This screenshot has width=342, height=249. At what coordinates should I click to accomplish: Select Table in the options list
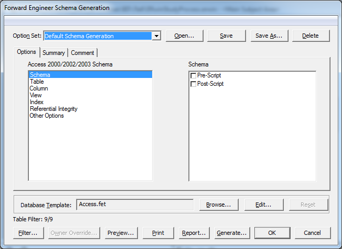click(90, 82)
